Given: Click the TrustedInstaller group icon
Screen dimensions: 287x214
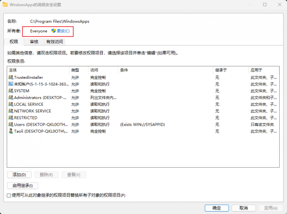Looking at the screenshot, I should [11, 77].
